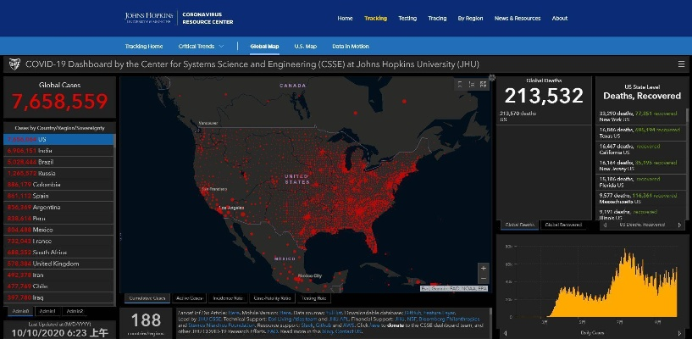The image size is (692, 339).
Task: Zoom out on the map with minus button
Action: (484, 279)
